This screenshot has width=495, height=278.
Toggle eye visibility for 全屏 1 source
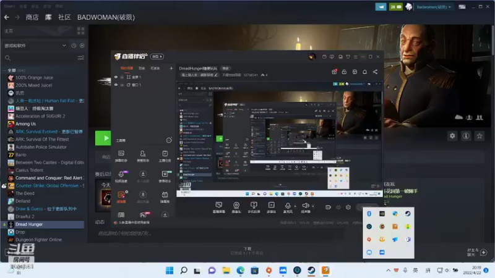click(x=116, y=77)
